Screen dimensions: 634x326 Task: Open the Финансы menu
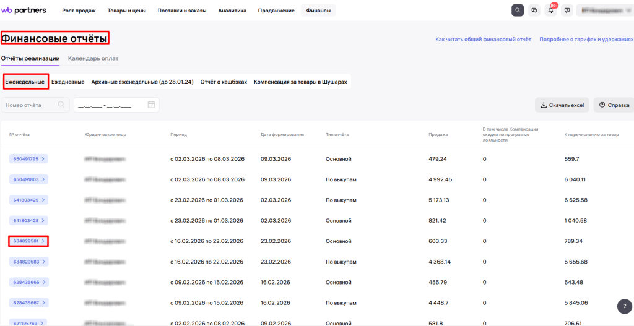[318, 11]
